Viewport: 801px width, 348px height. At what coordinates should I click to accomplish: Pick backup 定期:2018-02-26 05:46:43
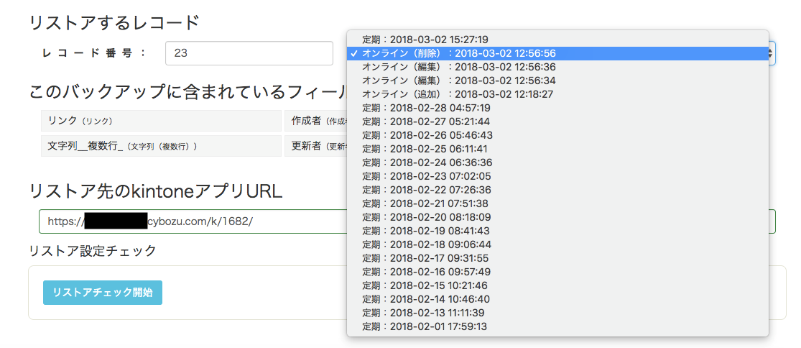coord(557,135)
